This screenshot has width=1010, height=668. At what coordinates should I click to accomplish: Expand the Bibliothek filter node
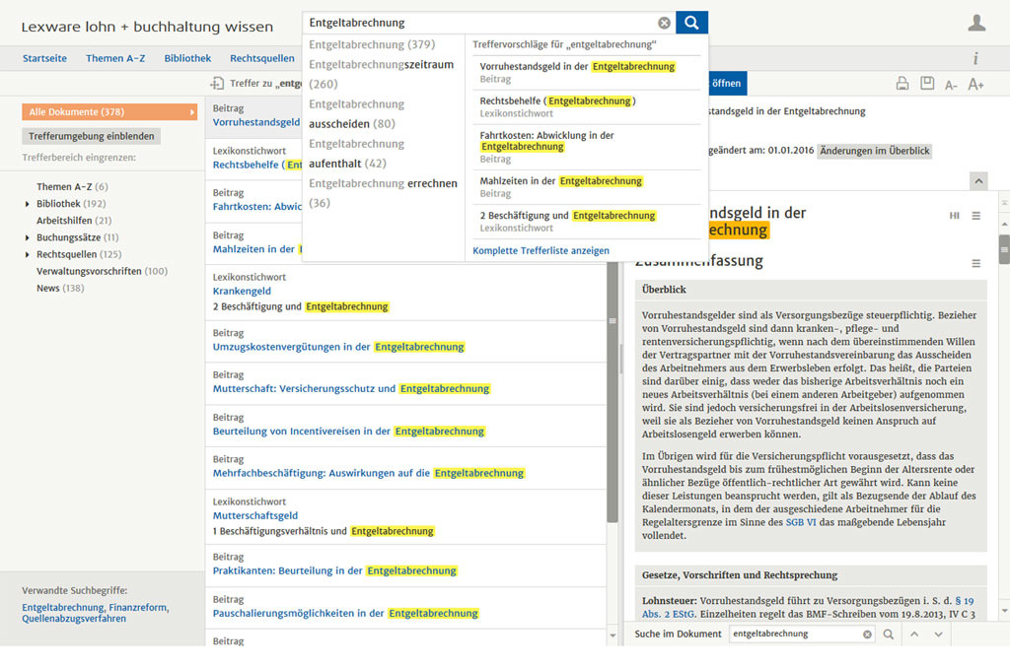(27, 204)
